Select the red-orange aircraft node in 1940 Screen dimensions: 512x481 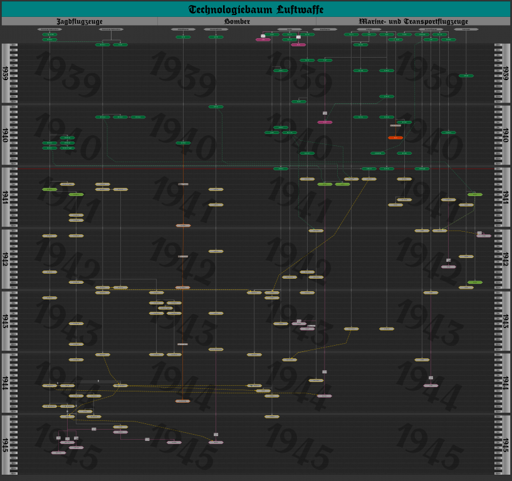pos(395,138)
